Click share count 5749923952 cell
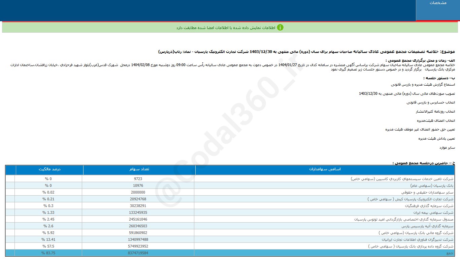This screenshot has height=259, width=460. click(x=139, y=247)
